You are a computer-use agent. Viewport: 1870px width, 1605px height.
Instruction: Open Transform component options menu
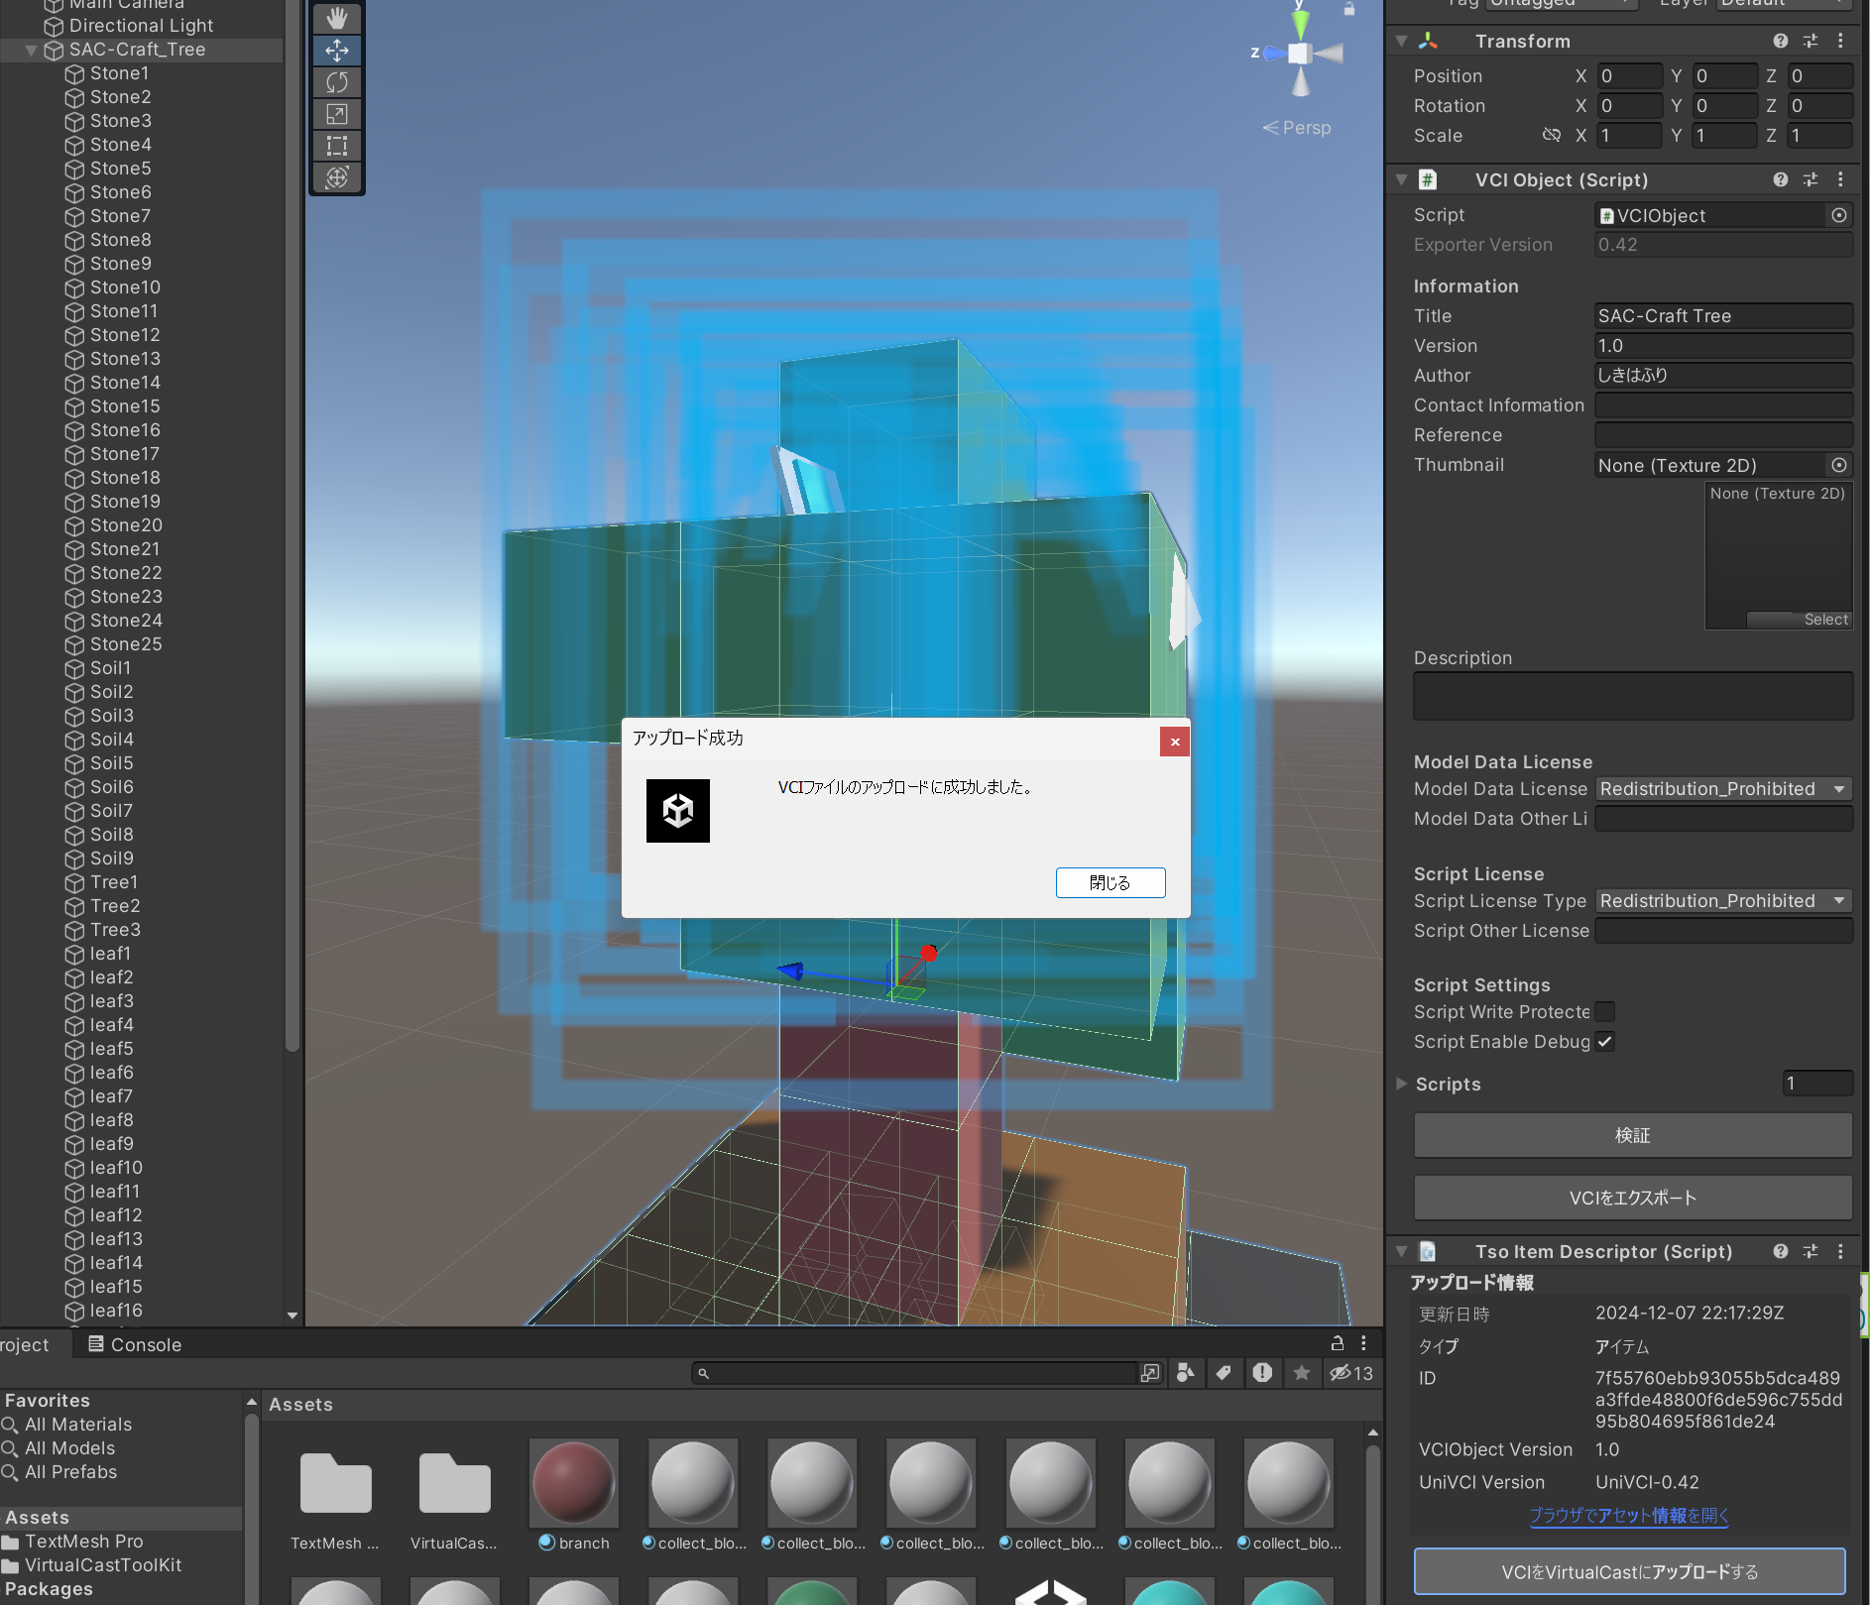pyautogui.click(x=1840, y=41)
